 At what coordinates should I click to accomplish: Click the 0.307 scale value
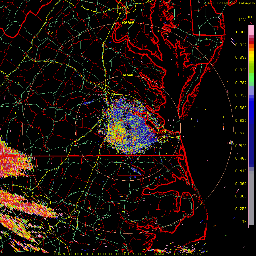(x=241, y=196)
